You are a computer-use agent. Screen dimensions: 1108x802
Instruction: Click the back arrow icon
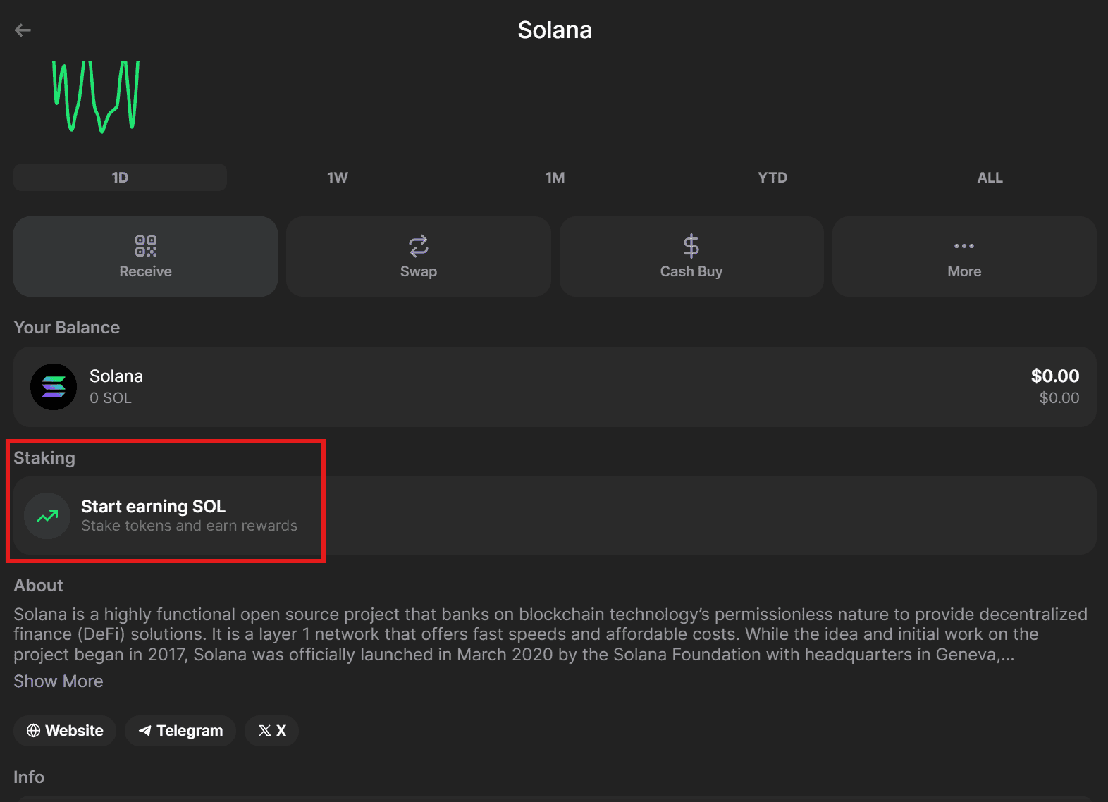(23, 30)
